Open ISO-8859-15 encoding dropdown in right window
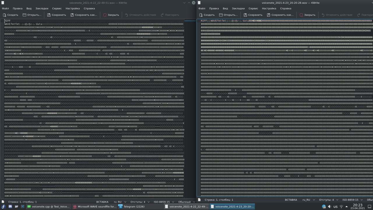This screenshot has height=210, width=373. tap(353, 200)
